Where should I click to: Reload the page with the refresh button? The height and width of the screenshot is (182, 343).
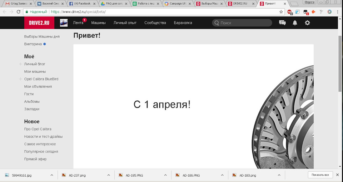19,12
